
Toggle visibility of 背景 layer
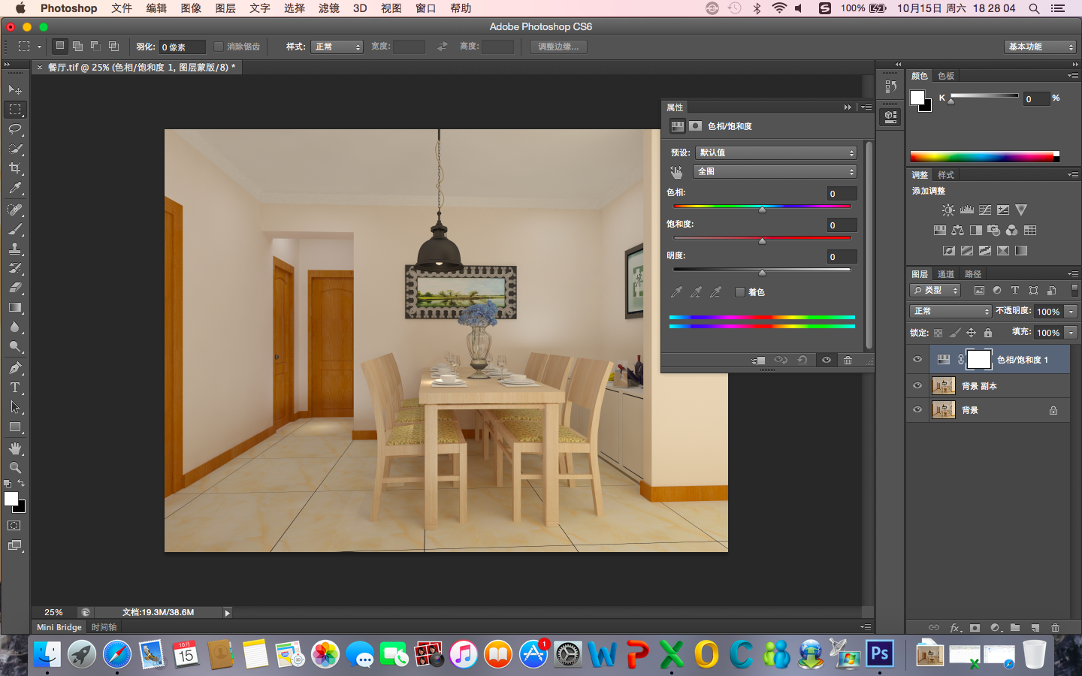(917, 410)
